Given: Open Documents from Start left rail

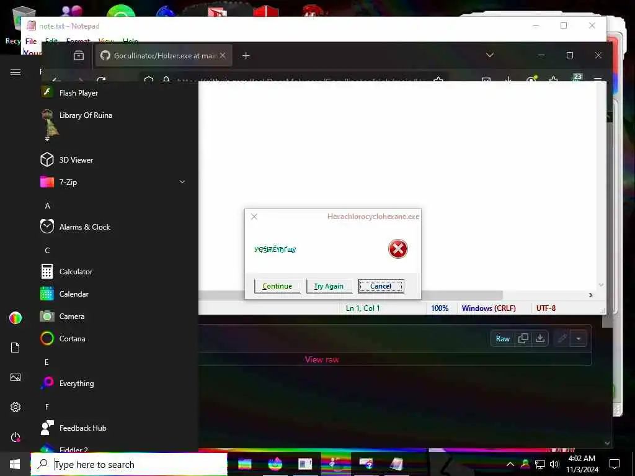Looking at the screenshot, I should (16, 348).
